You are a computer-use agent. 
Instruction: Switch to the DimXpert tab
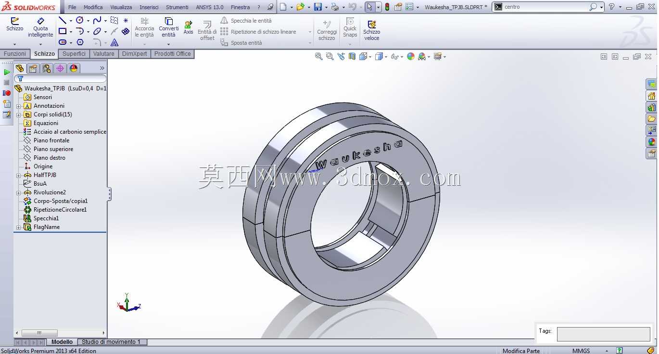135,54
